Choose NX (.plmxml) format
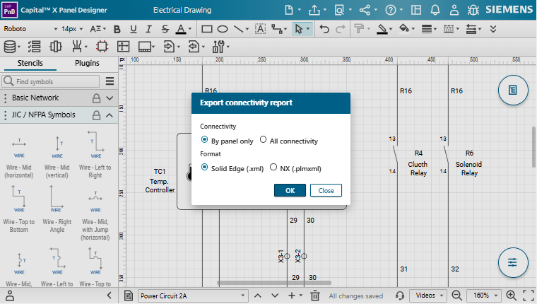 pyautogui.click(x=273, y=168)
